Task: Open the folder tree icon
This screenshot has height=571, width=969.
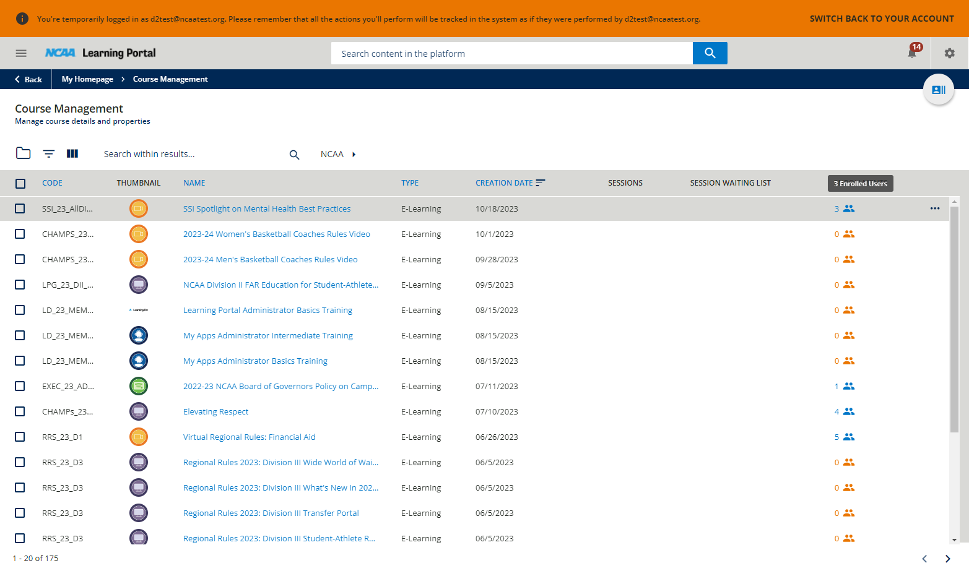Action: (24, 153)
